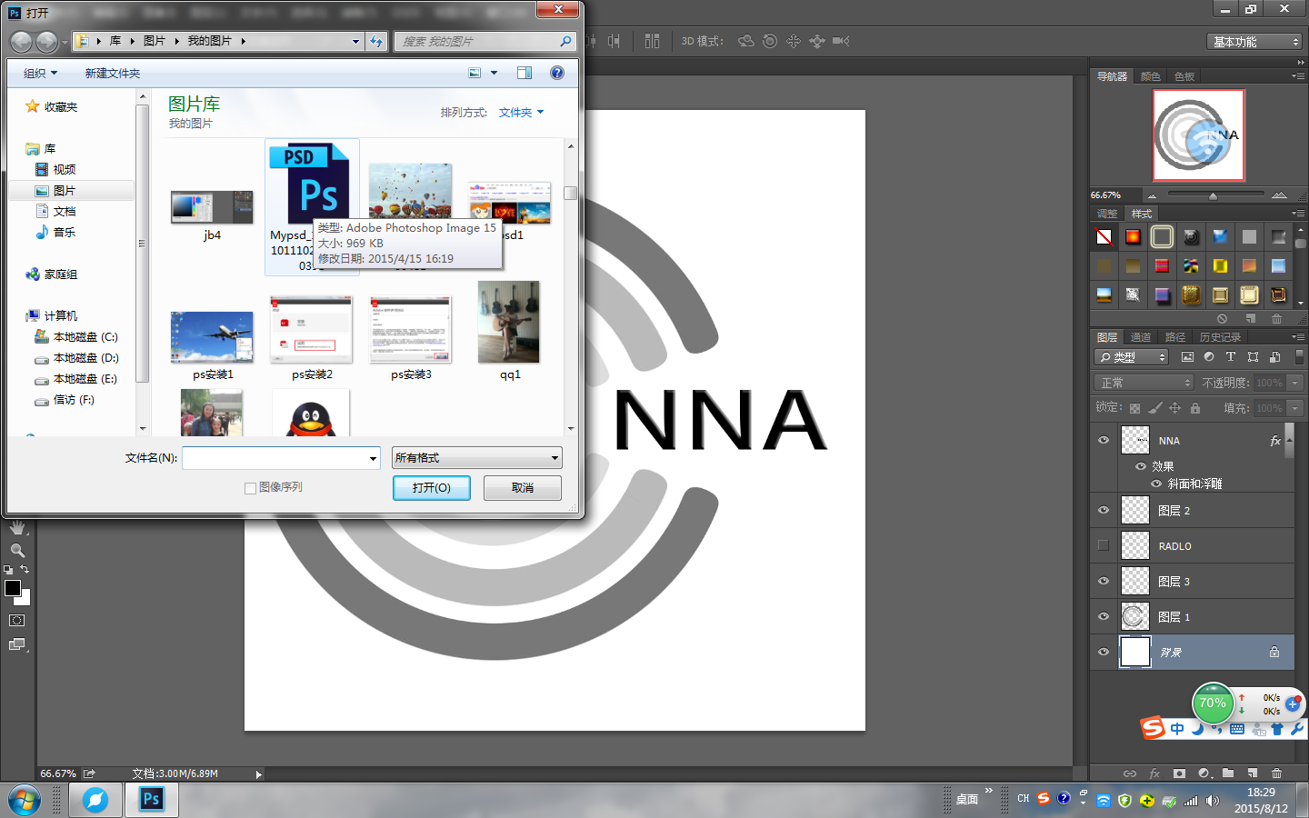
Task: Hide the 图层 3 layer
Action: click(1104, 582)
